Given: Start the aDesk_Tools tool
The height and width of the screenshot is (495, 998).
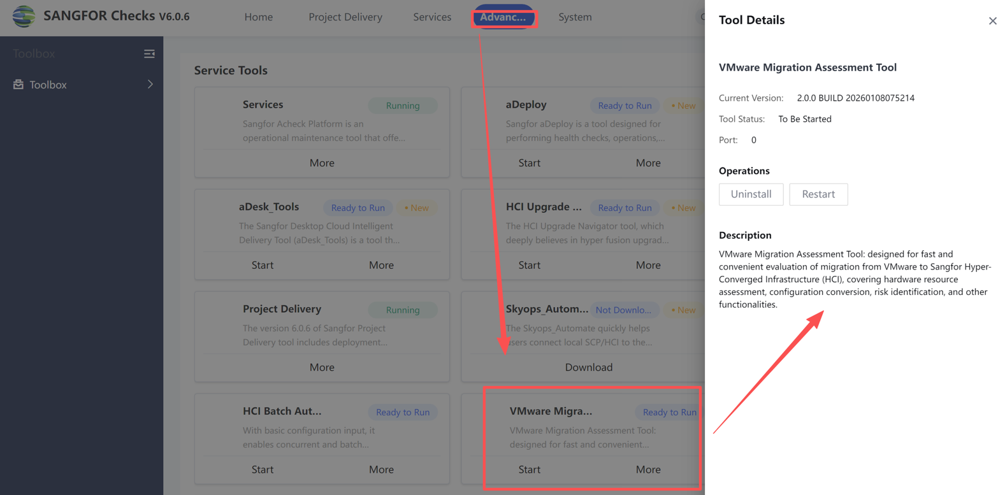Looking at the screenshot, I should 263,265.
